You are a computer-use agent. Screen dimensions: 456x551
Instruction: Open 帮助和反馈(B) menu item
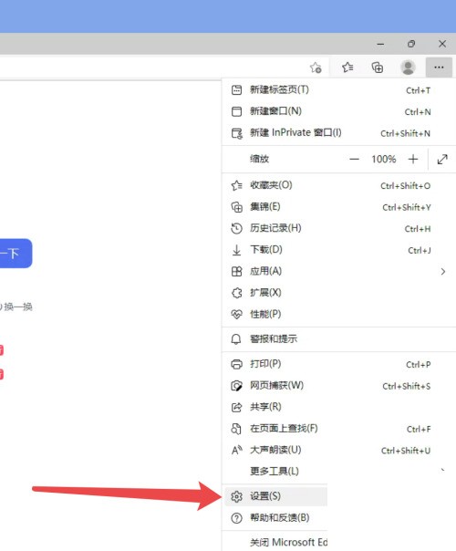275,517
